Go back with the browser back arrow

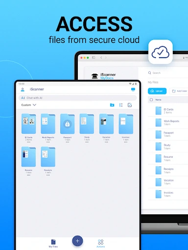pyautogui.click(x=101, y=58)
